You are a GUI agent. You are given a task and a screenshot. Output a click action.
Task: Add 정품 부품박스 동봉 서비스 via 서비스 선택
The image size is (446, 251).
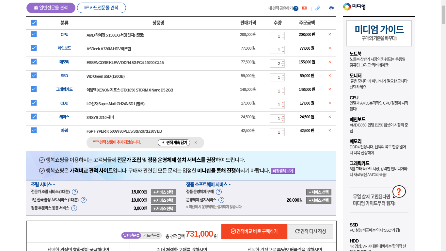[163, 209]
